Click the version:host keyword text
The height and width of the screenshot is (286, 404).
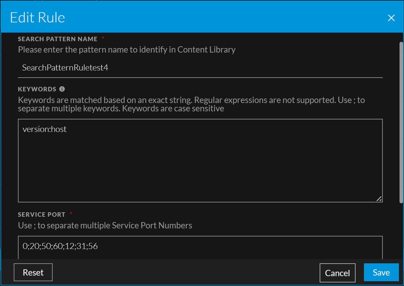tap(45, 129)
